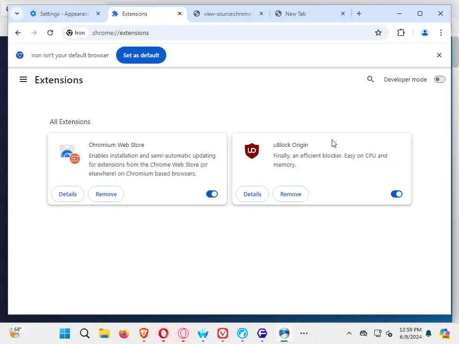Viewport: 459px width, 344px height.
Task: Enable Developer mode toggle
Action: point(439,79)
